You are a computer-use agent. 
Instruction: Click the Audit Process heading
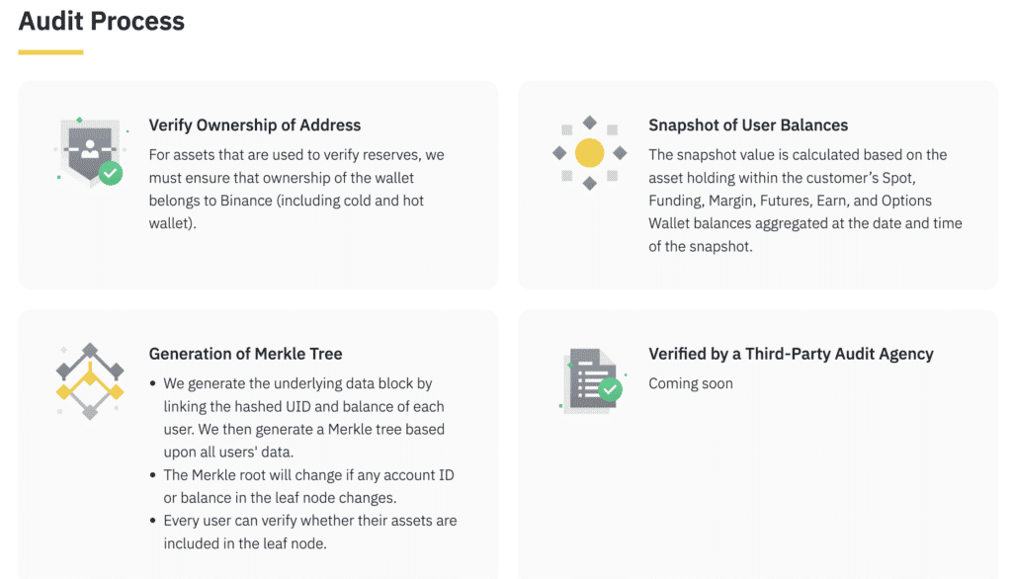pos(102,21)
